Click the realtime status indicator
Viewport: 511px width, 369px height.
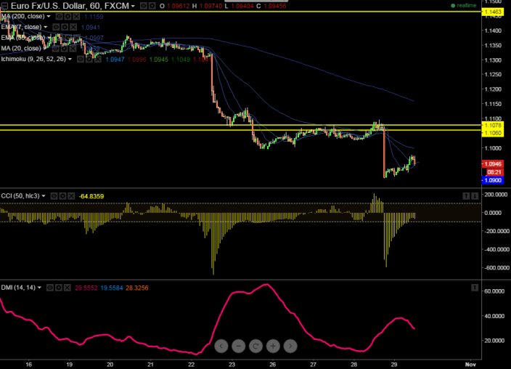463,6
